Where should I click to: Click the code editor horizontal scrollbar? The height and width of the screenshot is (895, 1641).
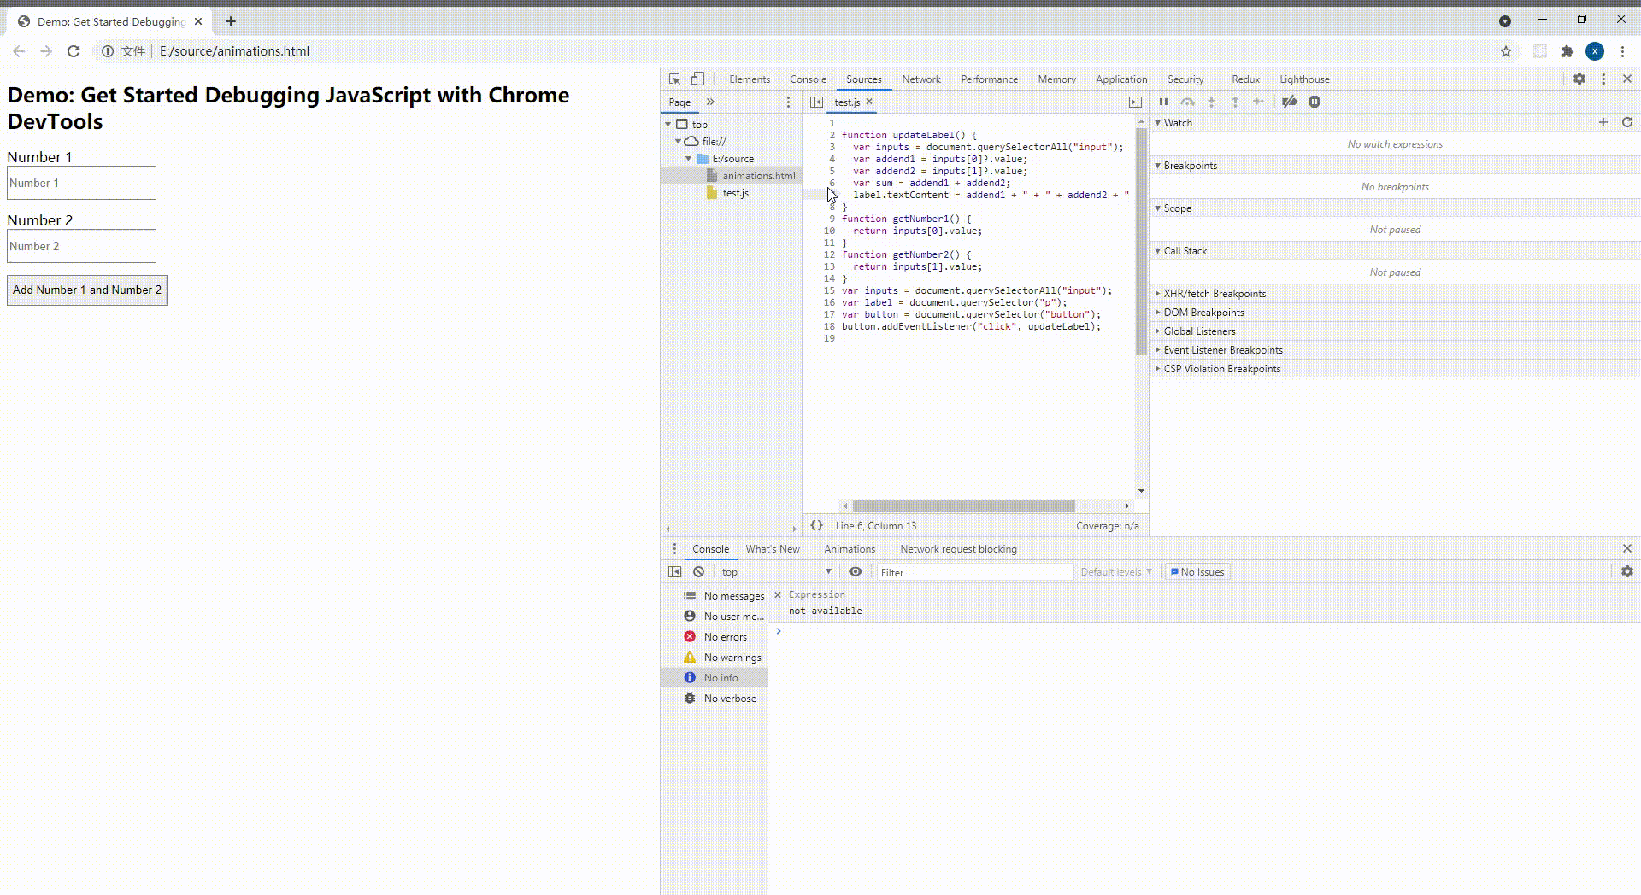[x=963, y=506]
